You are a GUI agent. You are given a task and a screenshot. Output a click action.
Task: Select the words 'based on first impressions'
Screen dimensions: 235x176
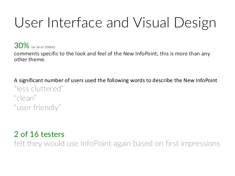tap(176, 143)
